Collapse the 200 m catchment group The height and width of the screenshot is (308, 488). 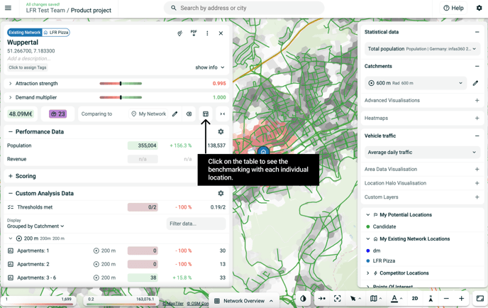(x=10, y=238)
